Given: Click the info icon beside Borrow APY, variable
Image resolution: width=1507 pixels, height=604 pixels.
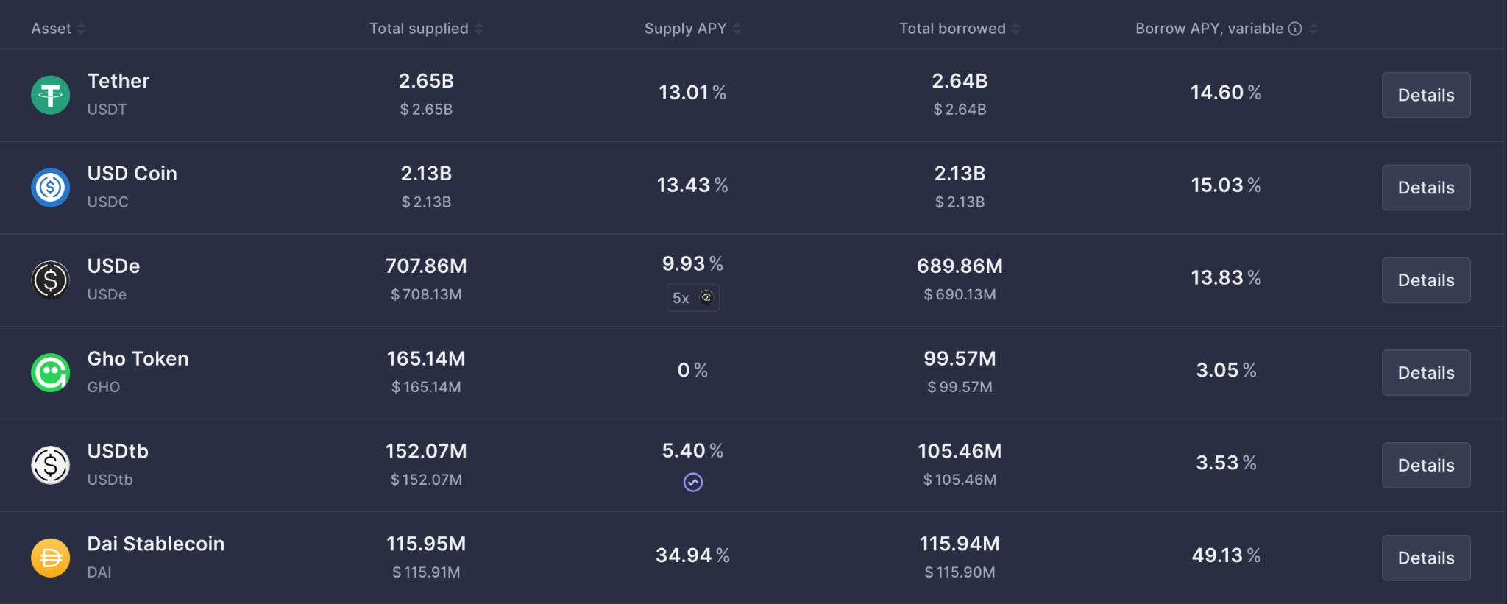Looking at the screenshot, I should pyautogui.click(x=1295, y=29).
